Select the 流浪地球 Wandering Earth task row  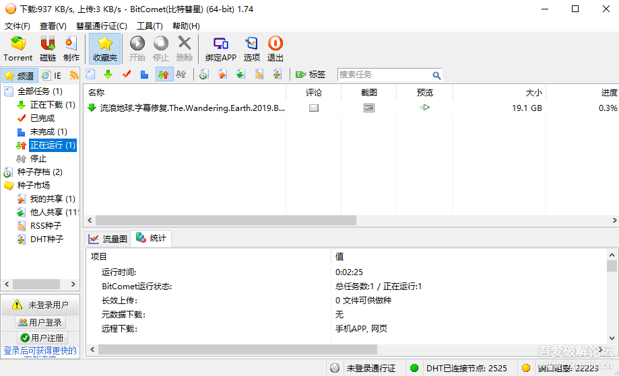(x=351, y=108)
